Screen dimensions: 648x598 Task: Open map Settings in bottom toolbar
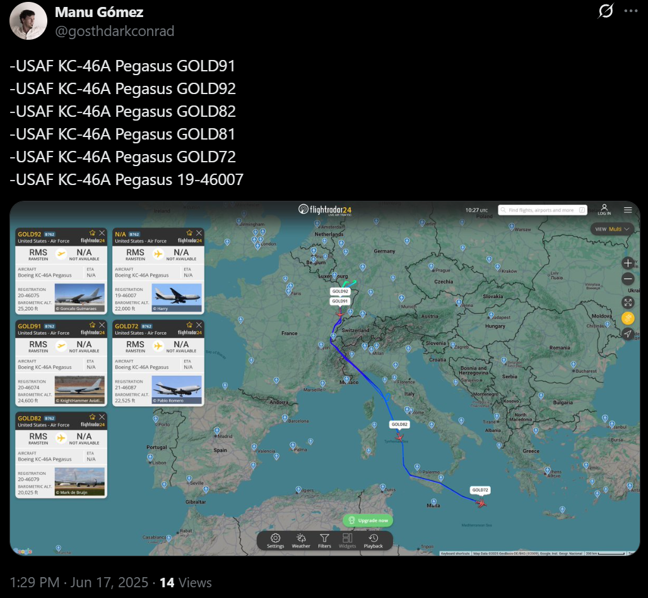point(275,541)
